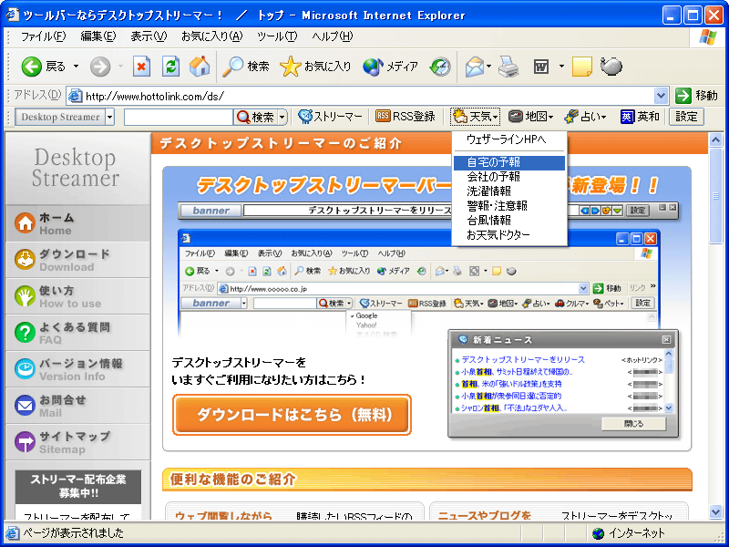Click the 天気 weather toolbar button
729x547 pixels.
475,117
